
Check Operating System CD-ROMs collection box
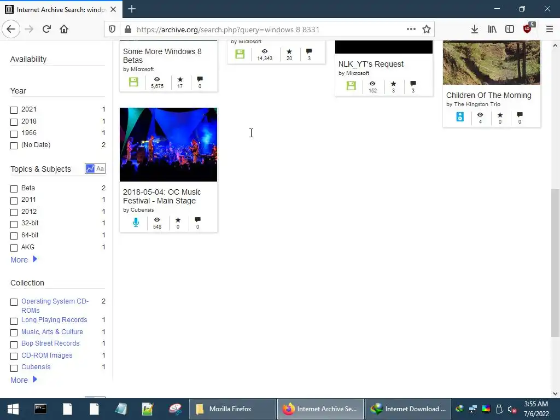coord(14,302)
